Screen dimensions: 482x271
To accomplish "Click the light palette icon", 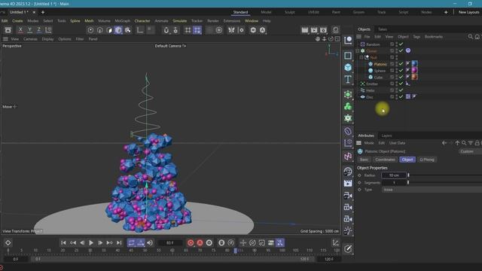I will click(x=348, y=231).
